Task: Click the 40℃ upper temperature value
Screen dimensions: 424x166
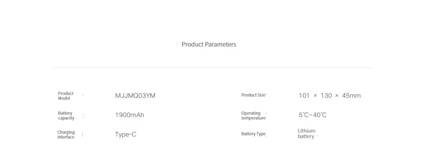Action: point(320,115)
